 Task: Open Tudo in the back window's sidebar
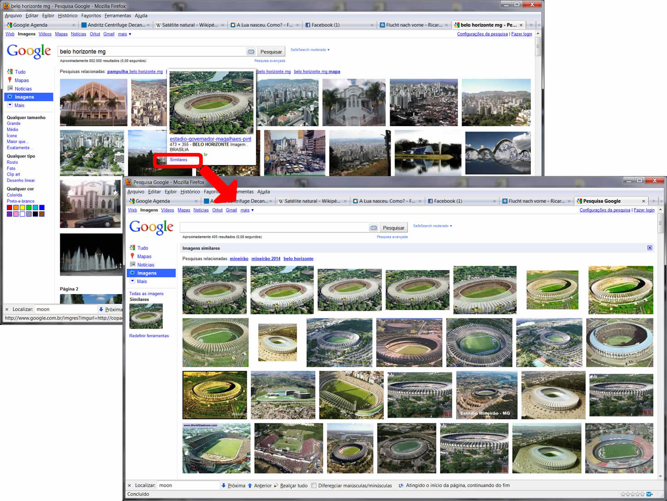point(20,72)
